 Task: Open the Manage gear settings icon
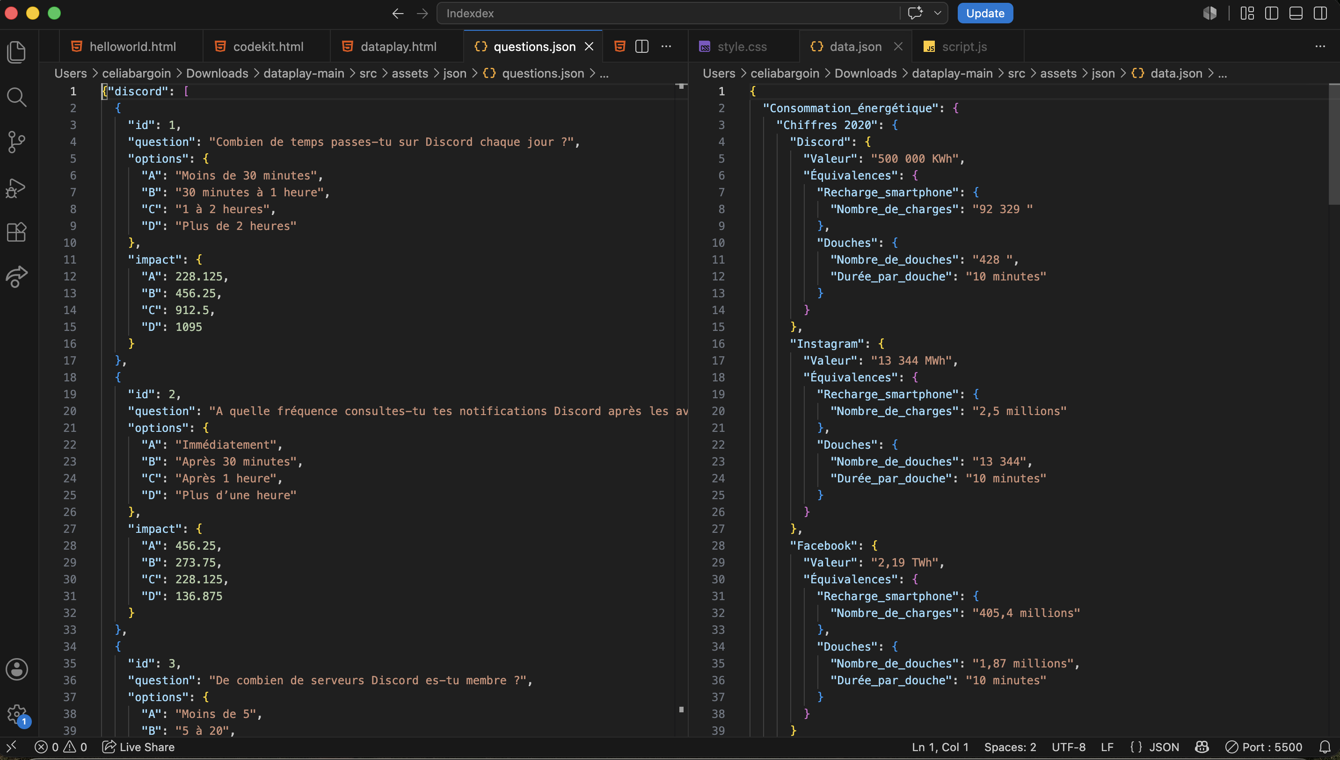[16, 714]
